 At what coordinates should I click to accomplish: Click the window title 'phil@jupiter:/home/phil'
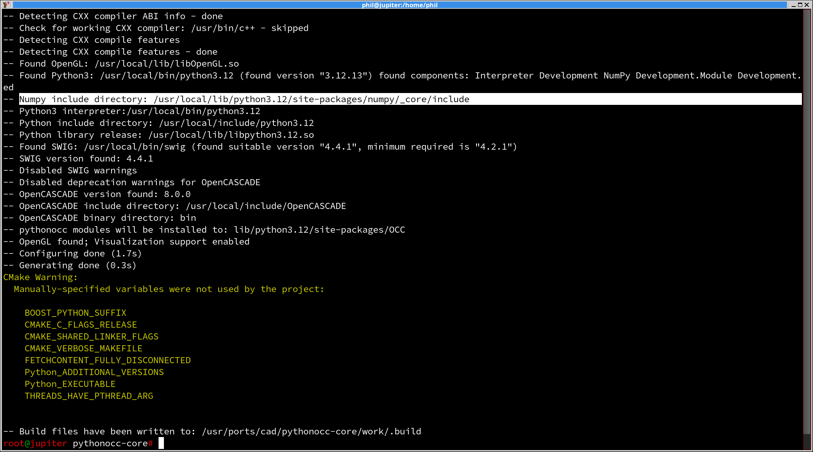pos(399,5)
